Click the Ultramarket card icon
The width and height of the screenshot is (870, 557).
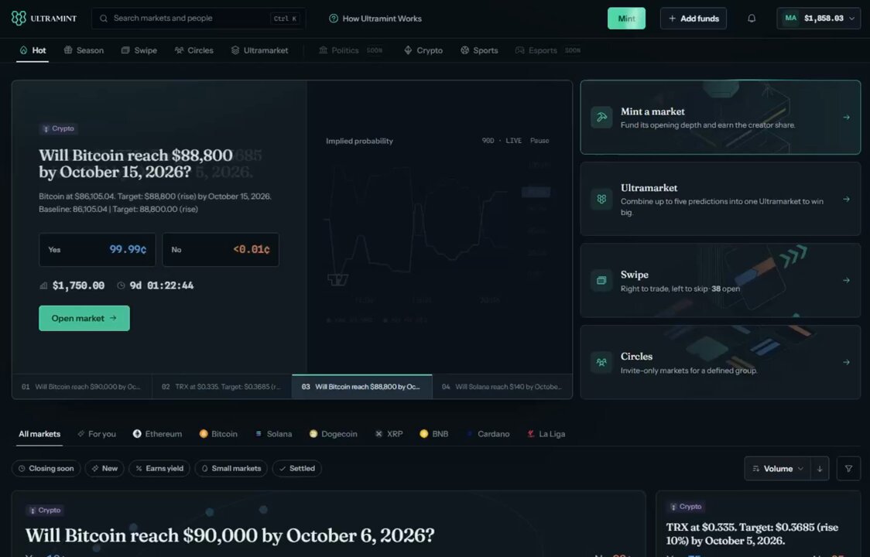click(601, 199)
